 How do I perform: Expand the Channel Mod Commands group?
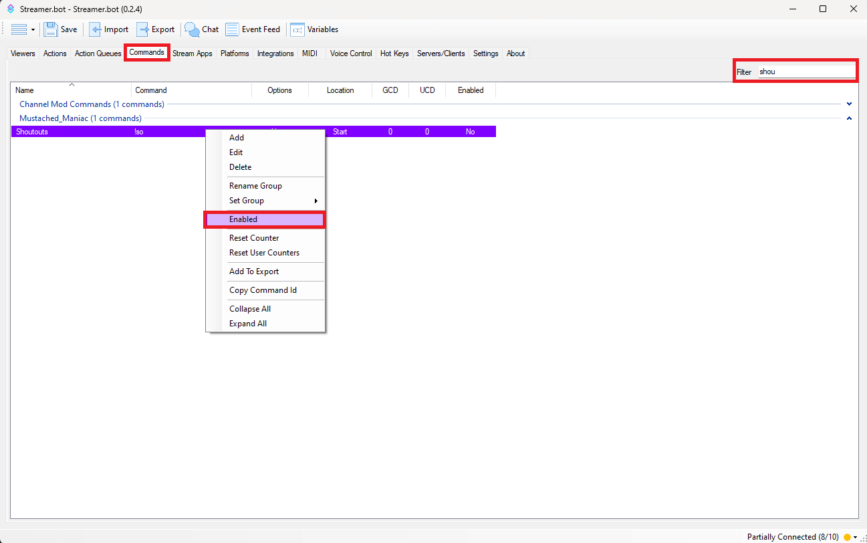click(849, 104)
